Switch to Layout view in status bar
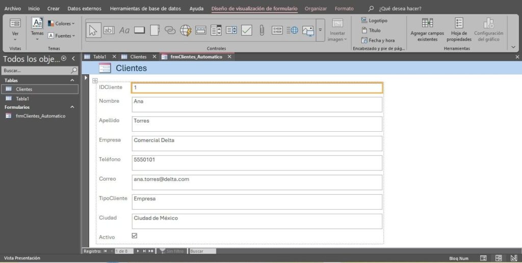522x263 pixels. (x=499, y=258)
